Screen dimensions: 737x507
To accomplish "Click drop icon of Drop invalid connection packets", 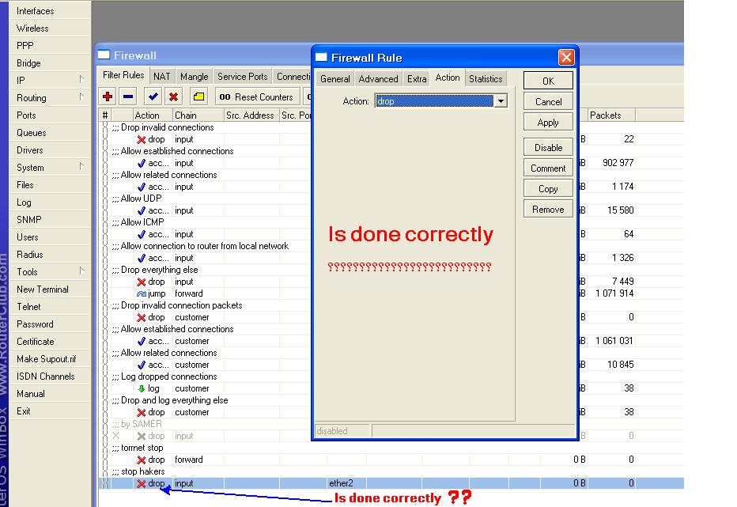I will pos(141,317).
